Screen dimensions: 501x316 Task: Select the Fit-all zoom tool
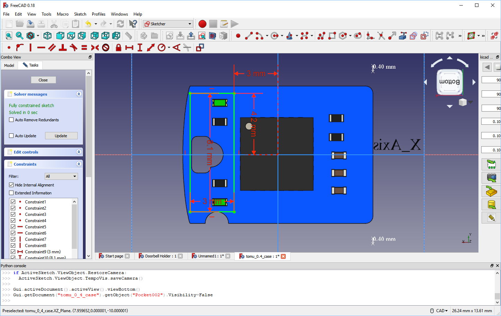pyautogui.click(x=8, y=36)
